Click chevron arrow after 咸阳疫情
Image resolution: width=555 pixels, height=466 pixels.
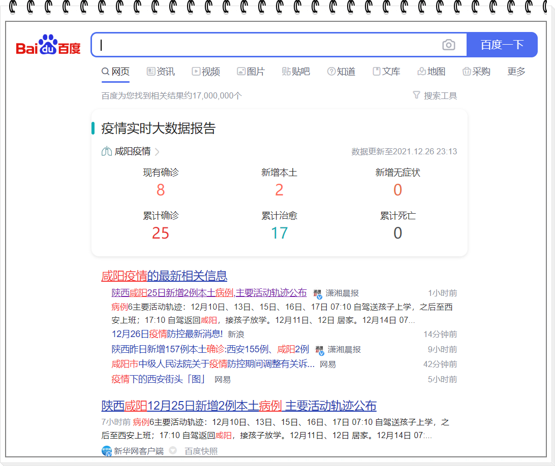tap(157, 152)
